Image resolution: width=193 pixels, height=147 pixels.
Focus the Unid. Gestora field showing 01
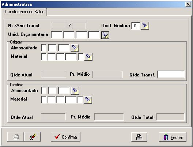tap(136, 26)
